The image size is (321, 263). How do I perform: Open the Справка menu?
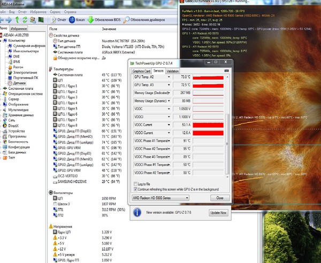pyautogui.click(x=70, y=12)
